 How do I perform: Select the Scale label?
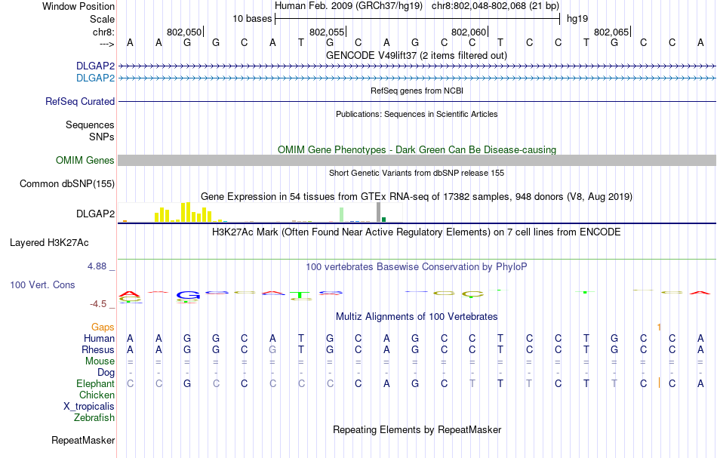(102, 19)
